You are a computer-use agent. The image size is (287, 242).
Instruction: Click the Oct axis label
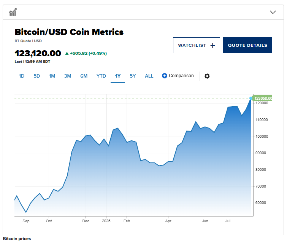(49, 221)
